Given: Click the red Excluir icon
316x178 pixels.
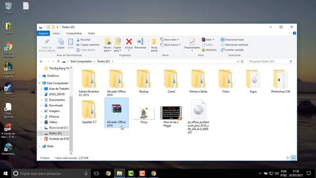Looking at the screenshot, I should point(129,42).
